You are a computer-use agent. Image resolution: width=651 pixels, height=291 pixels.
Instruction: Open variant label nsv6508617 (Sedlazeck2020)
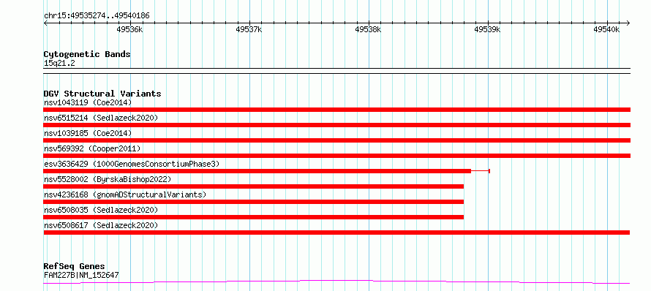[x=101, y=225]
